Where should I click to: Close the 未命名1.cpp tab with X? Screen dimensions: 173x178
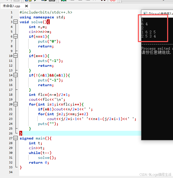coord(26,6)
